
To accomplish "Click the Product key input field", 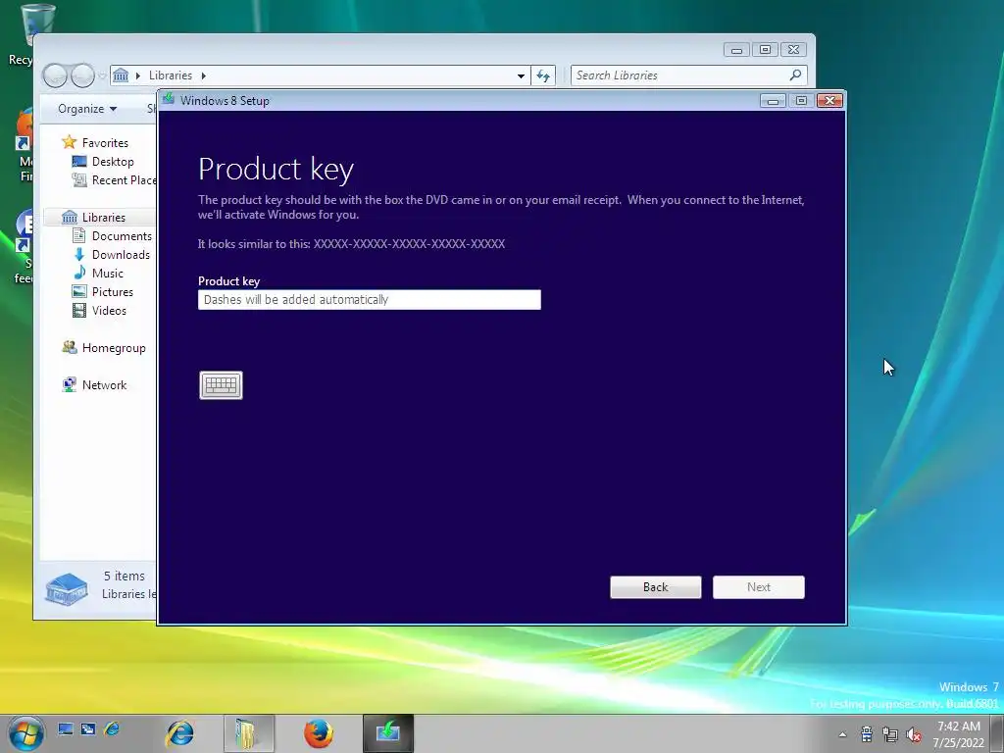I will coord(370,300).
